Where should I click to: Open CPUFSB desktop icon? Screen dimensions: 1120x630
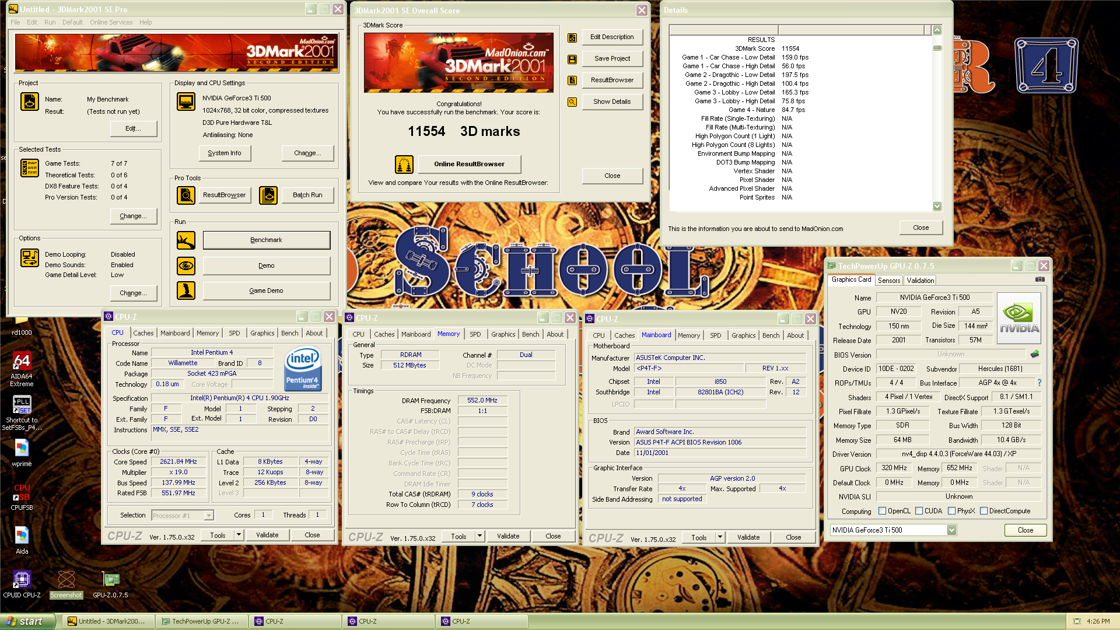(22, 497)
